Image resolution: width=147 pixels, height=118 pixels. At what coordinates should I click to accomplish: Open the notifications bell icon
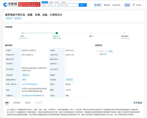(x=134, y=5)
